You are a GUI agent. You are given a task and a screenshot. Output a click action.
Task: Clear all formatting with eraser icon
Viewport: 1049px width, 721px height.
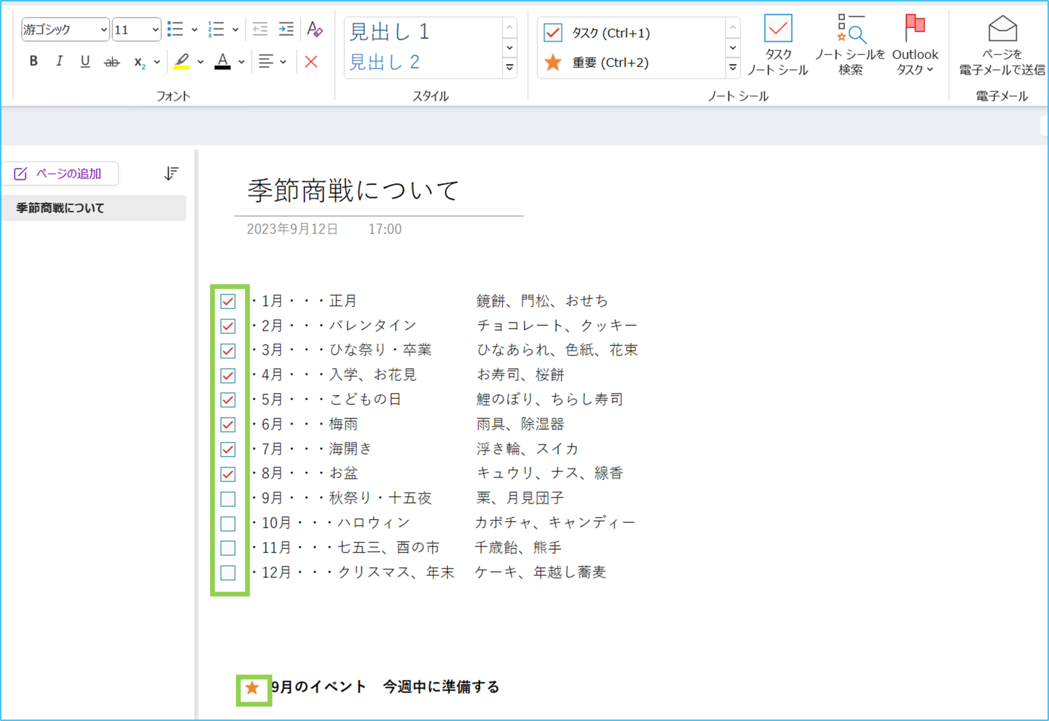click(314, 29)
